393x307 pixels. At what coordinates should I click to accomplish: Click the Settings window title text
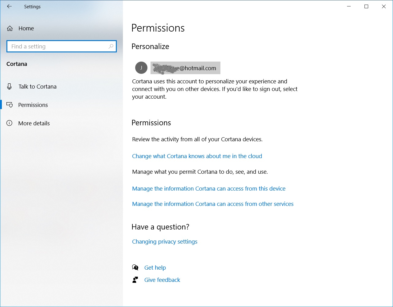pyautogui.click(x=32, y=7)
